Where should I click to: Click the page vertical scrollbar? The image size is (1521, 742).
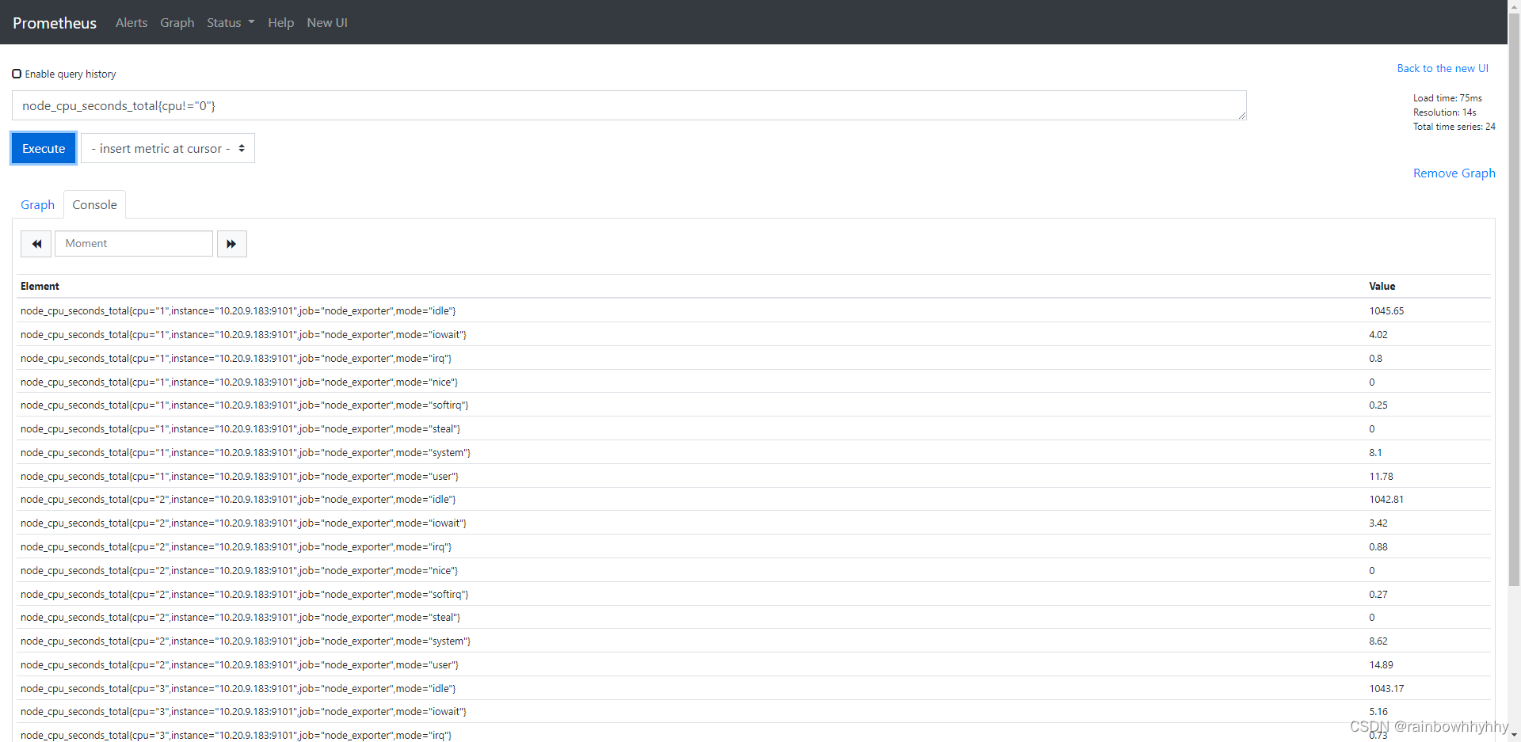pos(1514,301)
